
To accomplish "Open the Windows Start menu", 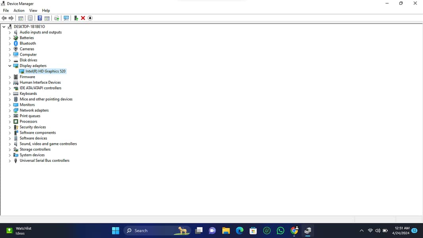I will click(116, 231).
